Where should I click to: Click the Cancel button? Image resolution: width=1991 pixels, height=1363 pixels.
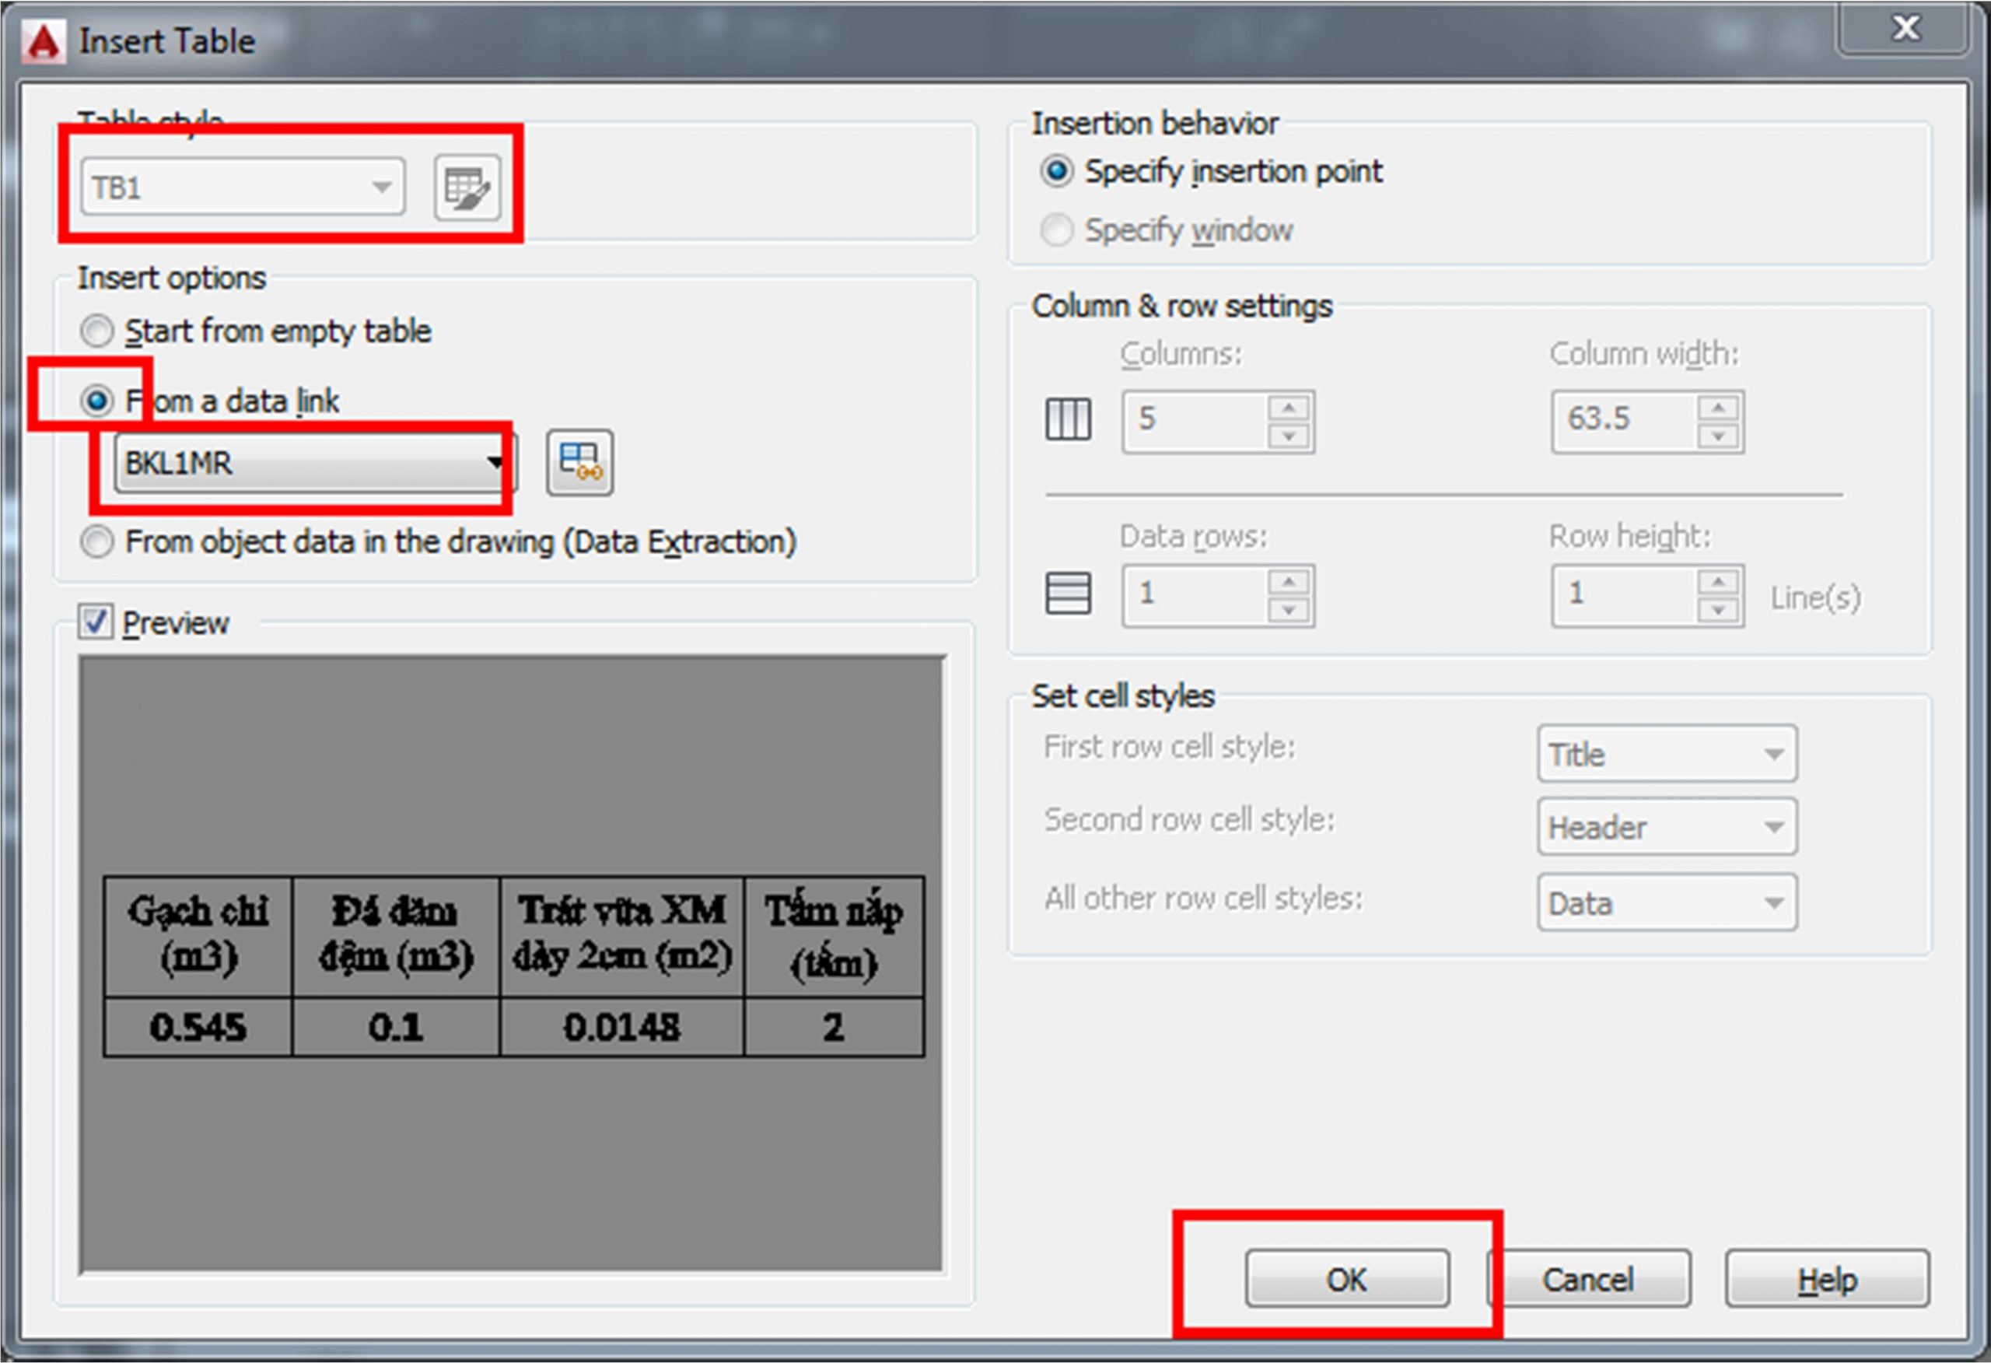(x=1589, y=1279)
